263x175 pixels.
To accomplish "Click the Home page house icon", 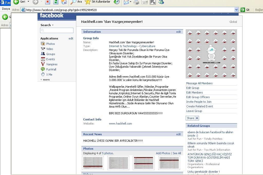I will tap(64, 2).
